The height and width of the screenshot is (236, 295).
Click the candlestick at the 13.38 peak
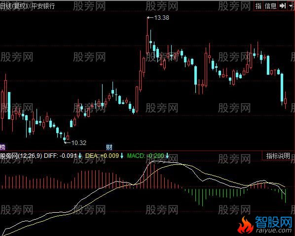pyautogui.click(x=147, y=36)
